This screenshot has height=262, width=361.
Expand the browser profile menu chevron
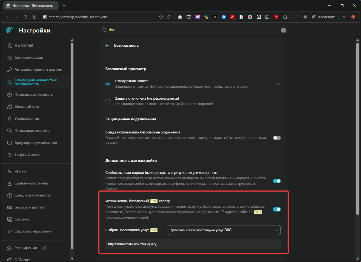click(x=344, y=17)
